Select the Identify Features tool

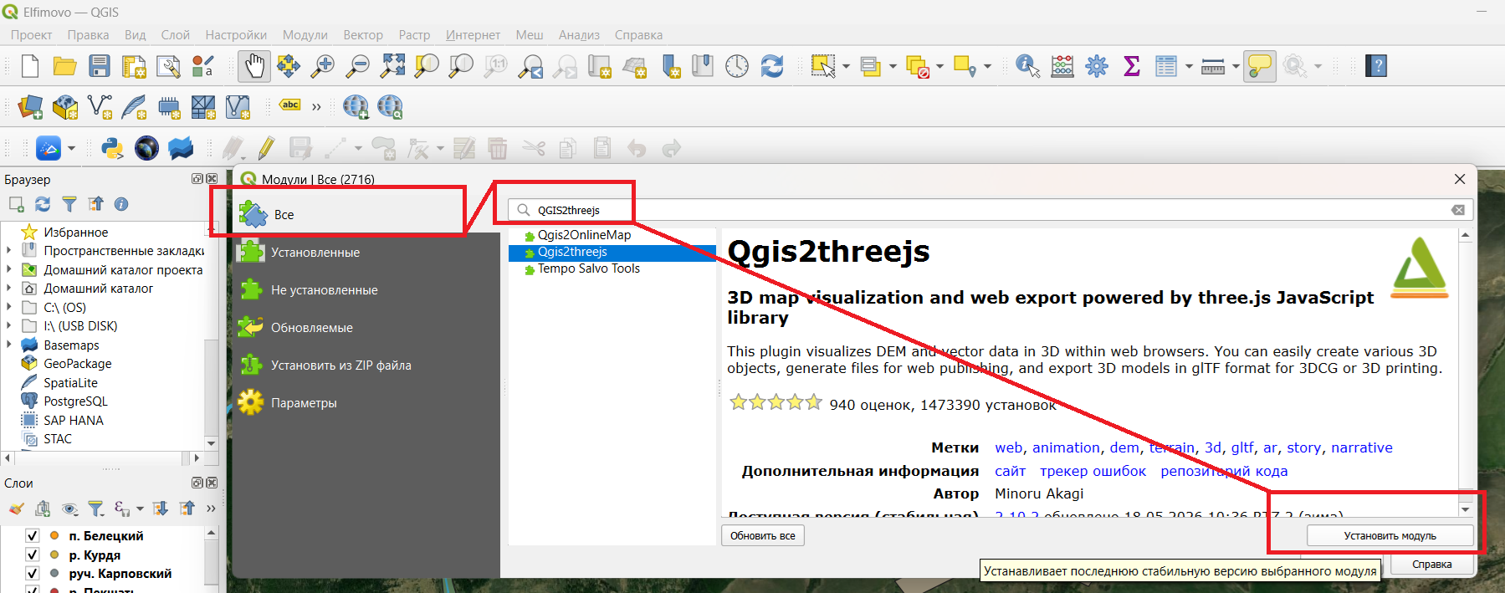tap(1027, 66)
